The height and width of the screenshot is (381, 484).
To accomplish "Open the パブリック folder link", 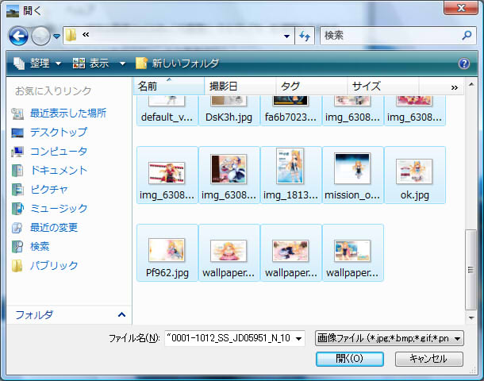I will tap(54, 266).
